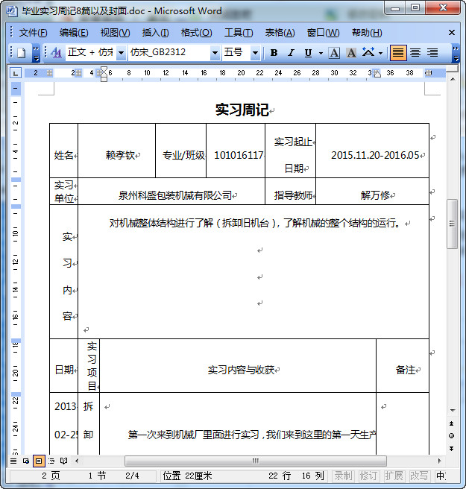Click the title 实习周记
Screen dimensions: 466x489
[242, 110]
